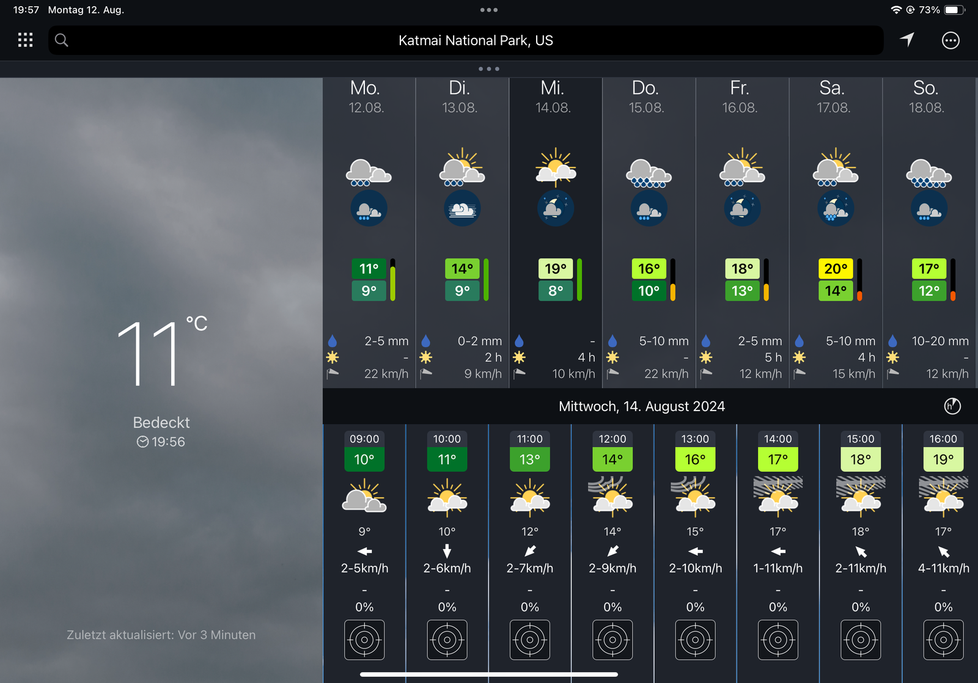Tap the iPad multitasking dots at top
978x683 pixels.
pyautogui.click(x=489, y=10)
